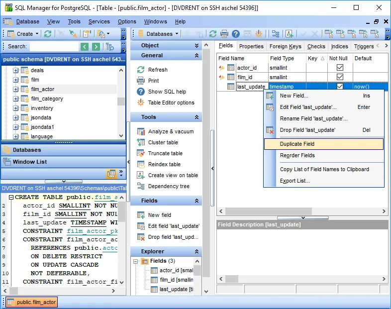The image size is (391, 309).
Task: Click the Drop Field icon in context menu
Action: click(270, 130)
